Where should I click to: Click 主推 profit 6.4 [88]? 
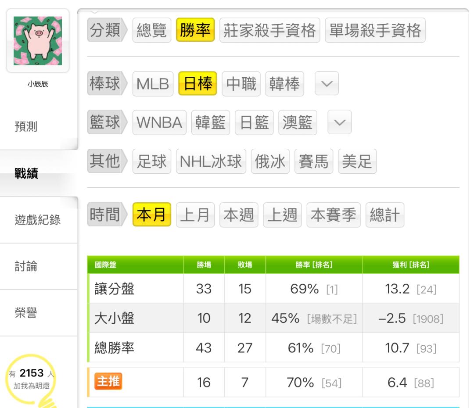click(411, 383)
